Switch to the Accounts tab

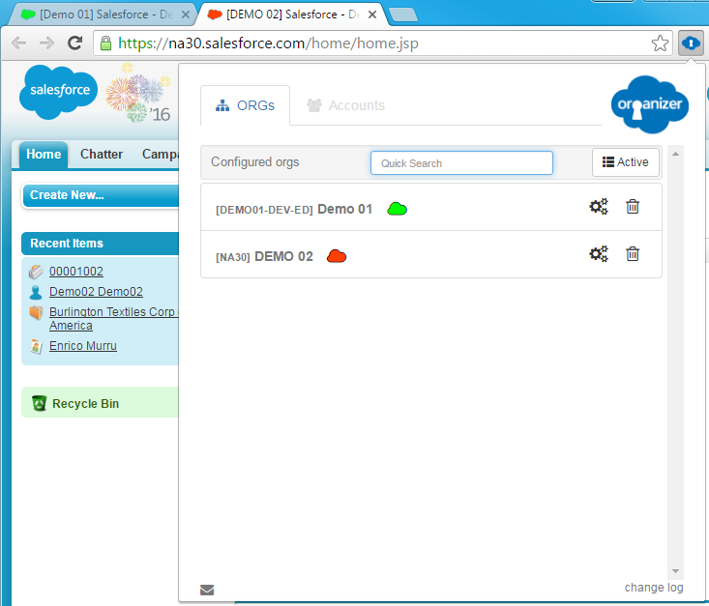(346, 105)
